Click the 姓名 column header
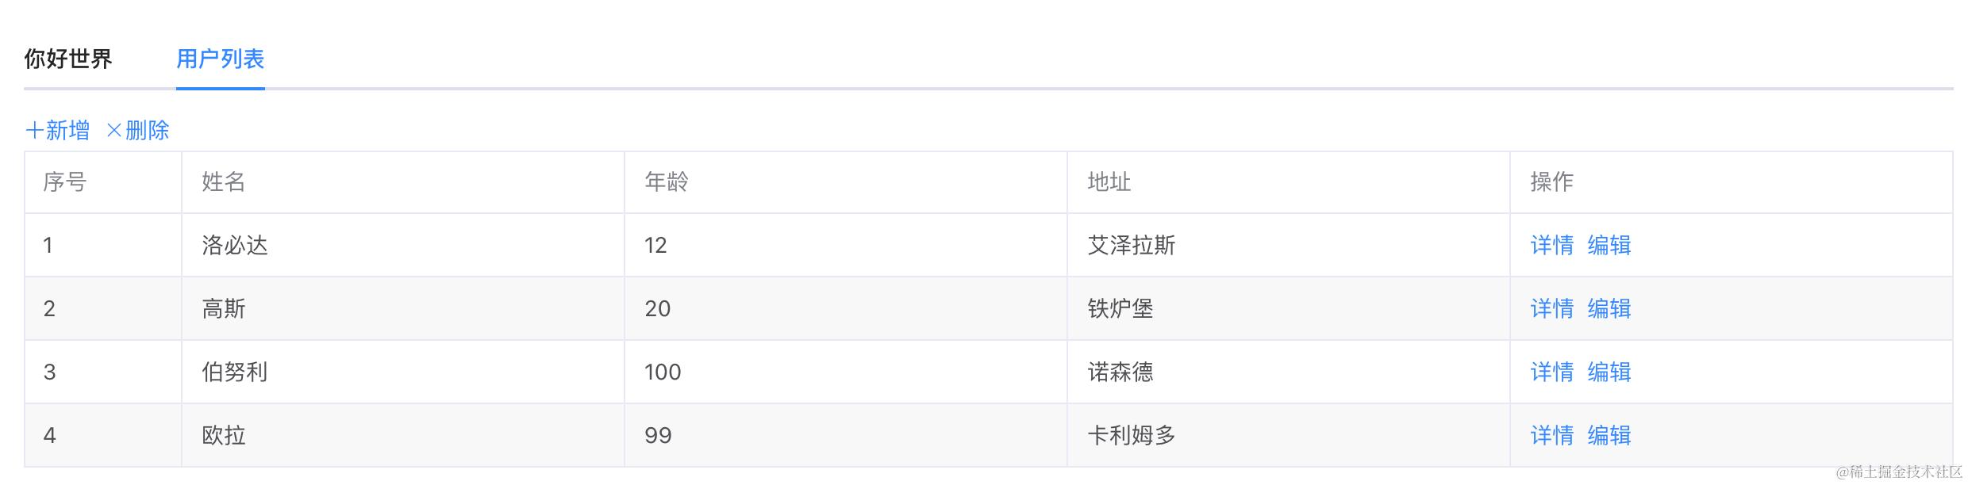Image resolution: width=1968 pixels, height=485 pixels. point(224,182)
